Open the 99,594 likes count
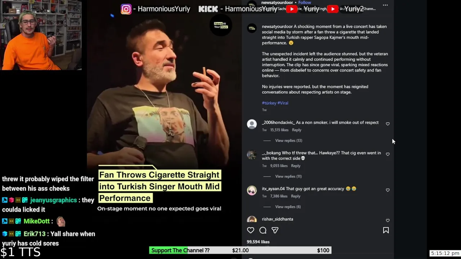Viewport: 461px width, 259px height. (258, 242)
